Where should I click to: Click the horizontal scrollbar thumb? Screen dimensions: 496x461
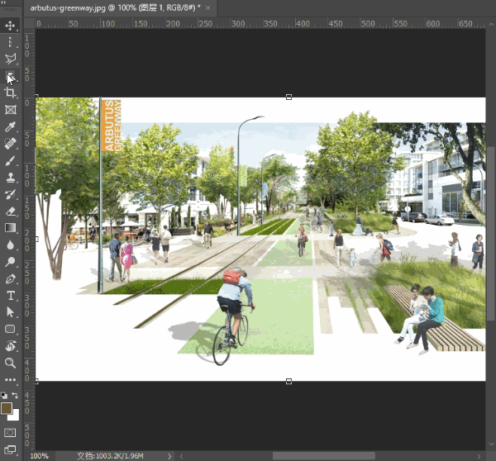click(324, 456)
